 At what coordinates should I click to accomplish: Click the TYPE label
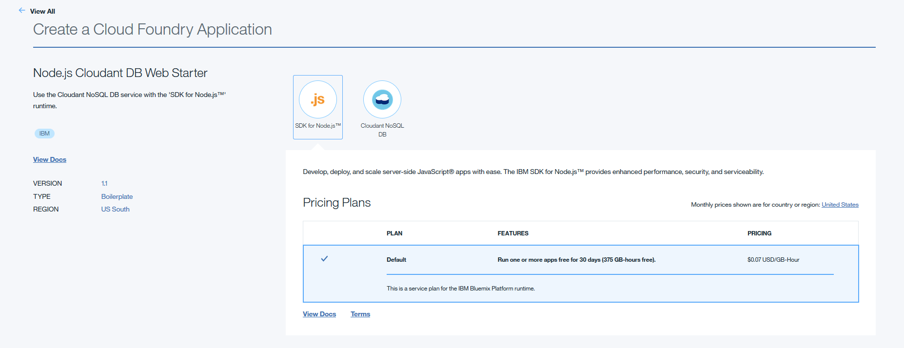pos(42,196)
